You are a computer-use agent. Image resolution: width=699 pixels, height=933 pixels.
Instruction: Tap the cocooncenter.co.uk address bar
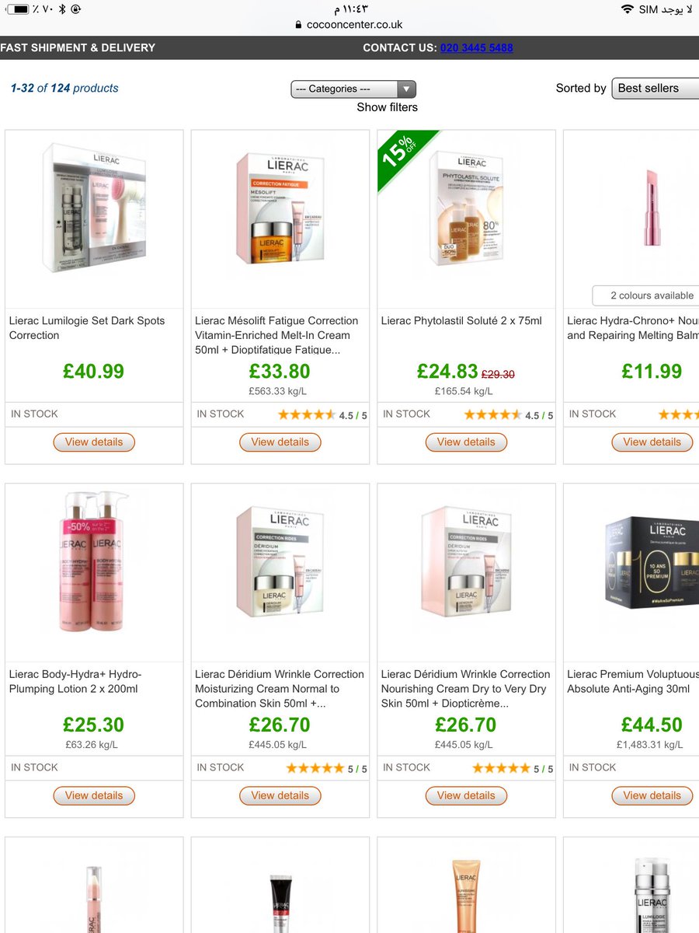click(x=349, y=25)
